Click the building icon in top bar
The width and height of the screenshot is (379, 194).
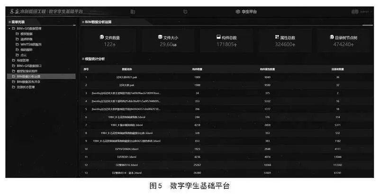pos(133,11)
